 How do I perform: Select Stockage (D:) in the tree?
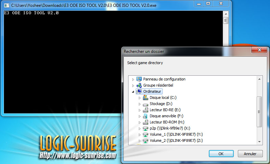click(x=161, y=104)
